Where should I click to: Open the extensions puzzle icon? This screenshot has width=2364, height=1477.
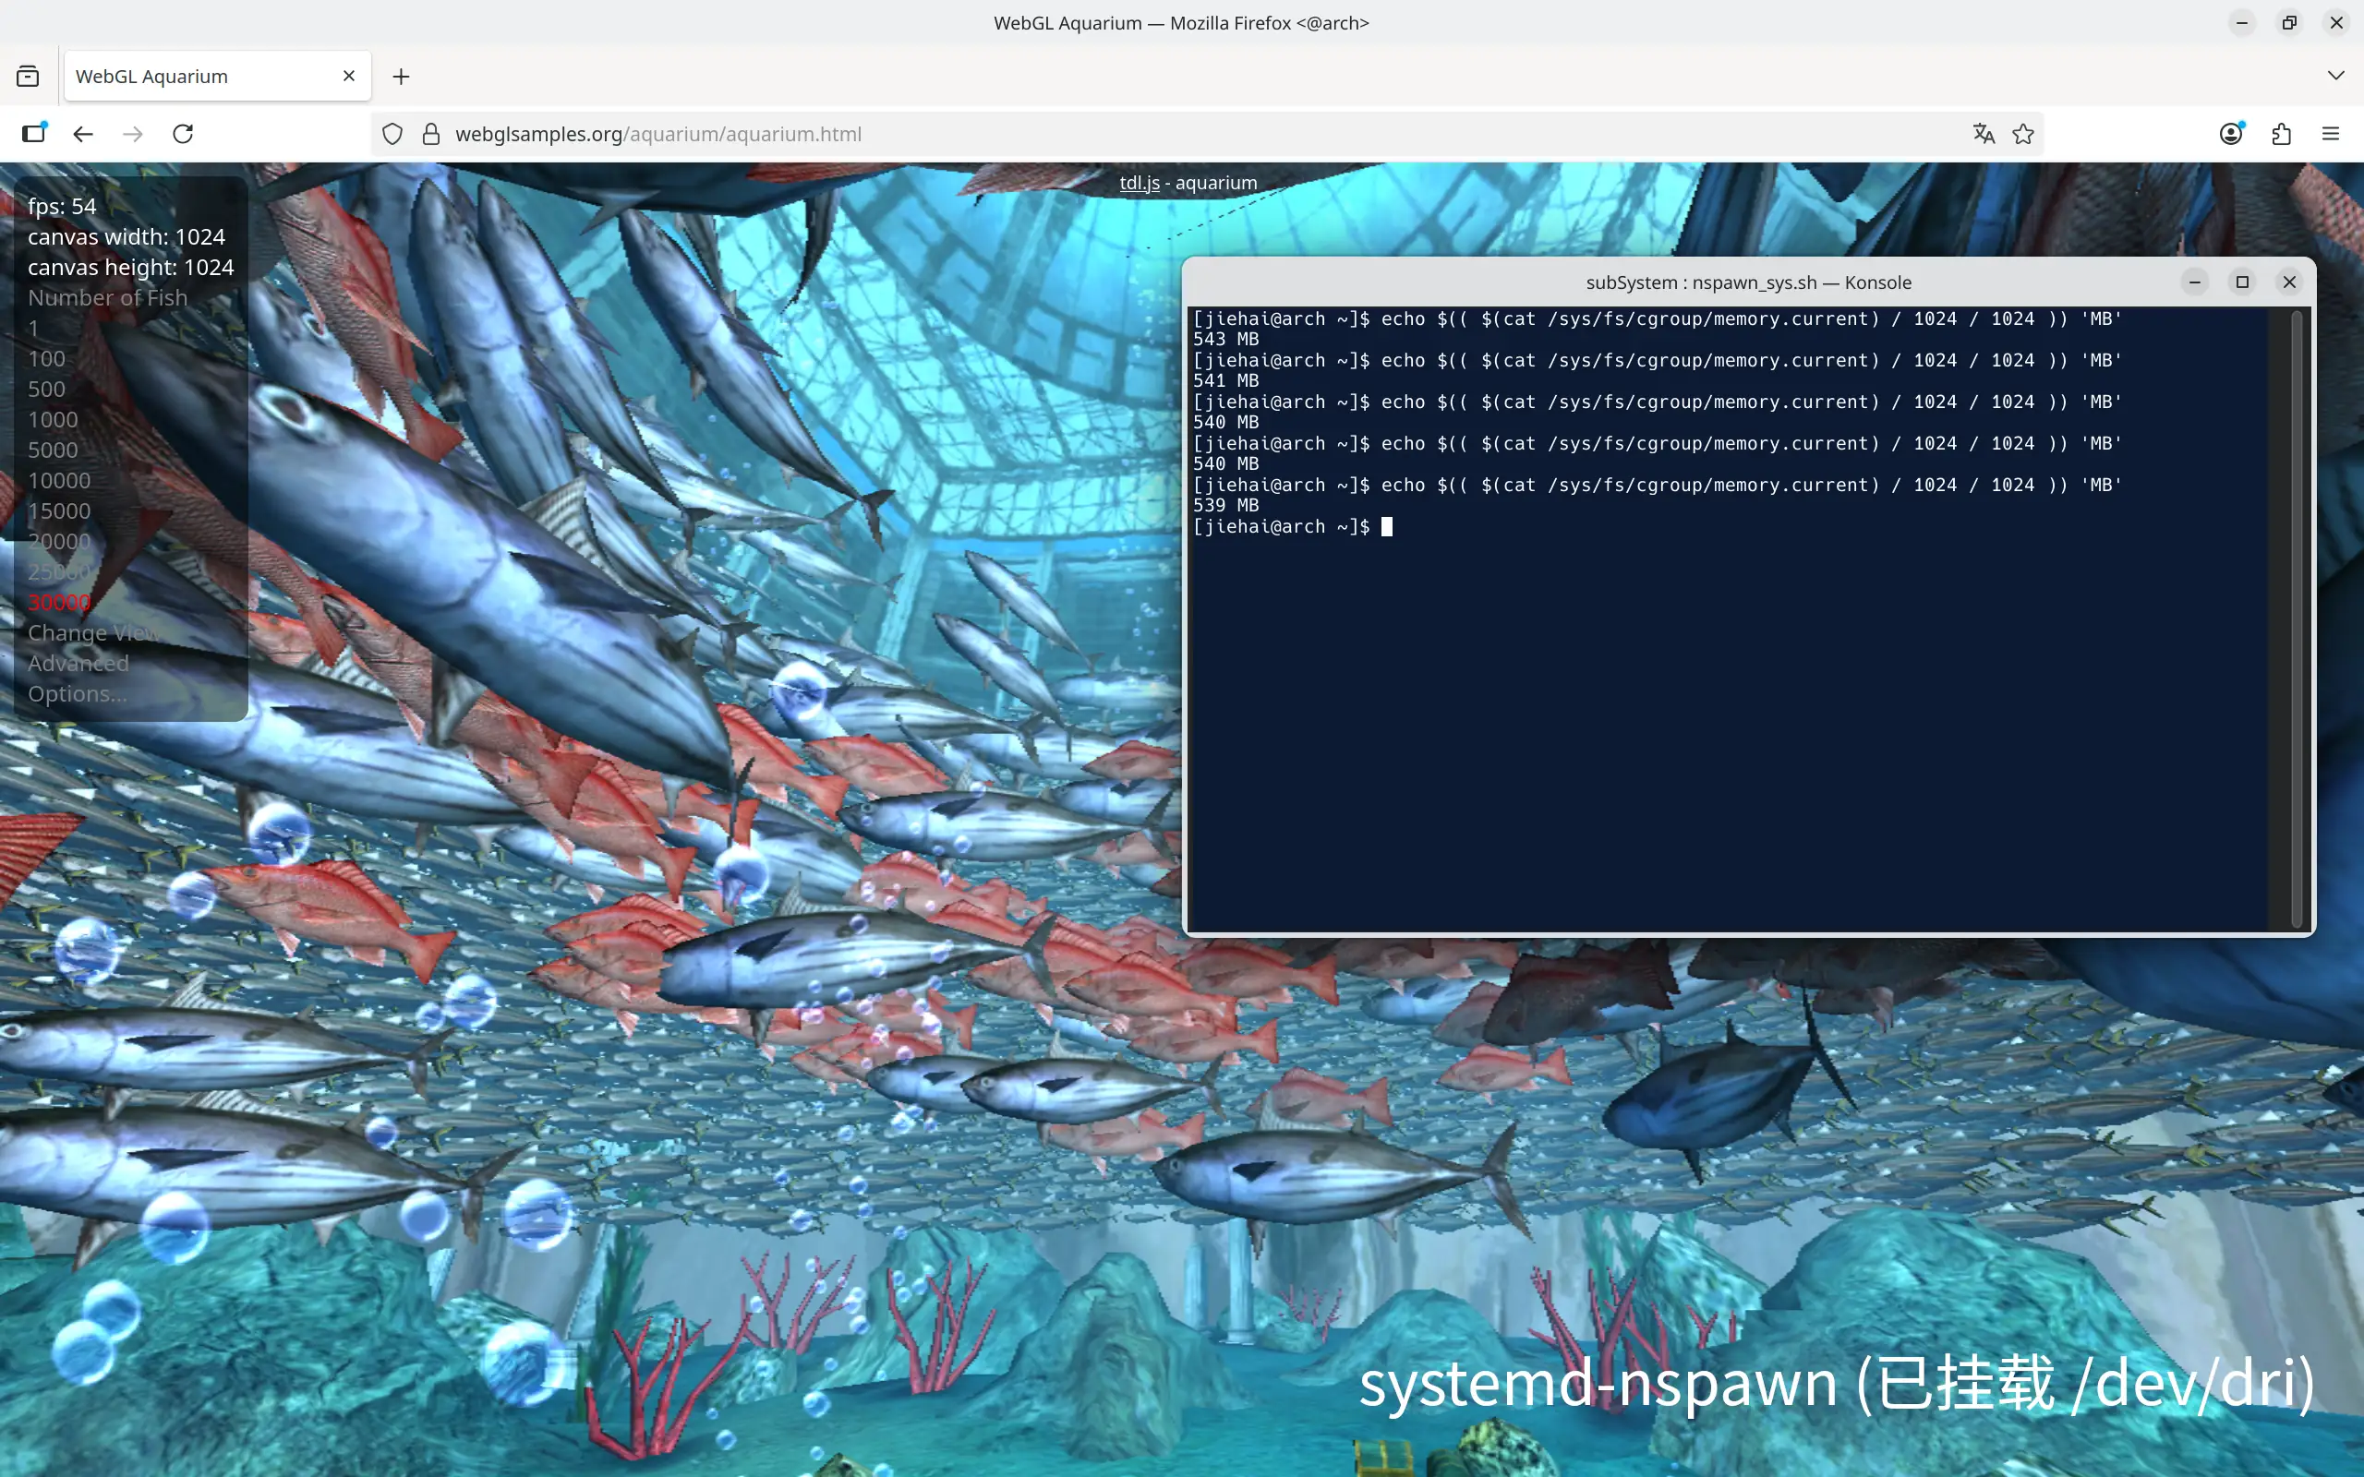point(2281,134)
